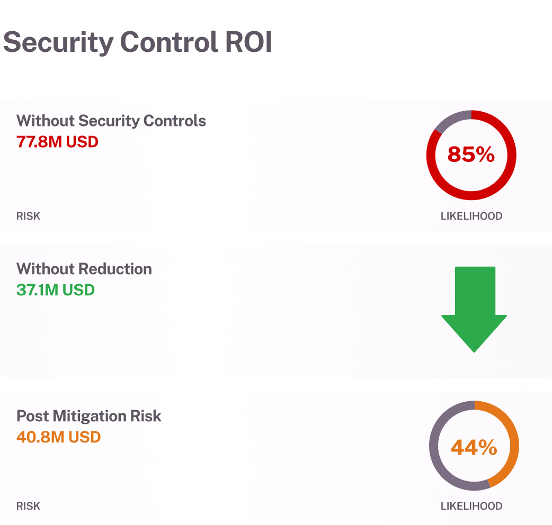Click RISK label in Post Mitigation card

(x=28, y=506)
